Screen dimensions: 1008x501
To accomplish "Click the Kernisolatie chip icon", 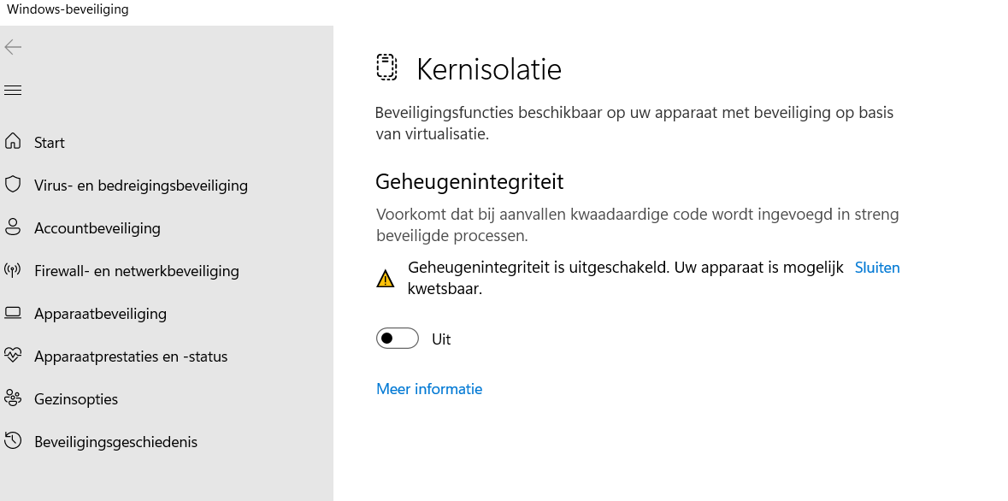I will coord(387,68).
